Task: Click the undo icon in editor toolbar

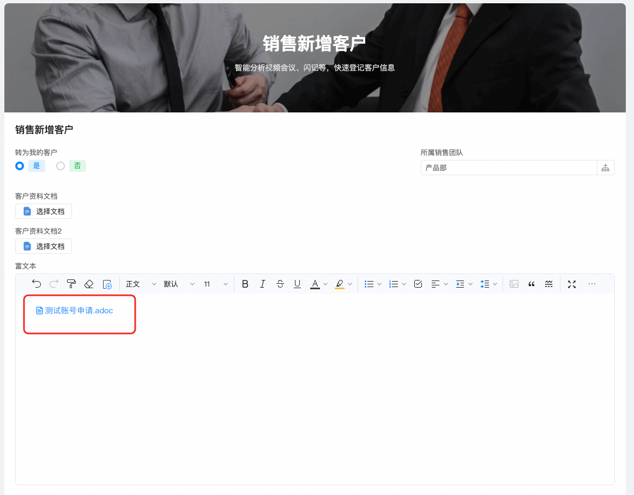Action: [37, 284]
